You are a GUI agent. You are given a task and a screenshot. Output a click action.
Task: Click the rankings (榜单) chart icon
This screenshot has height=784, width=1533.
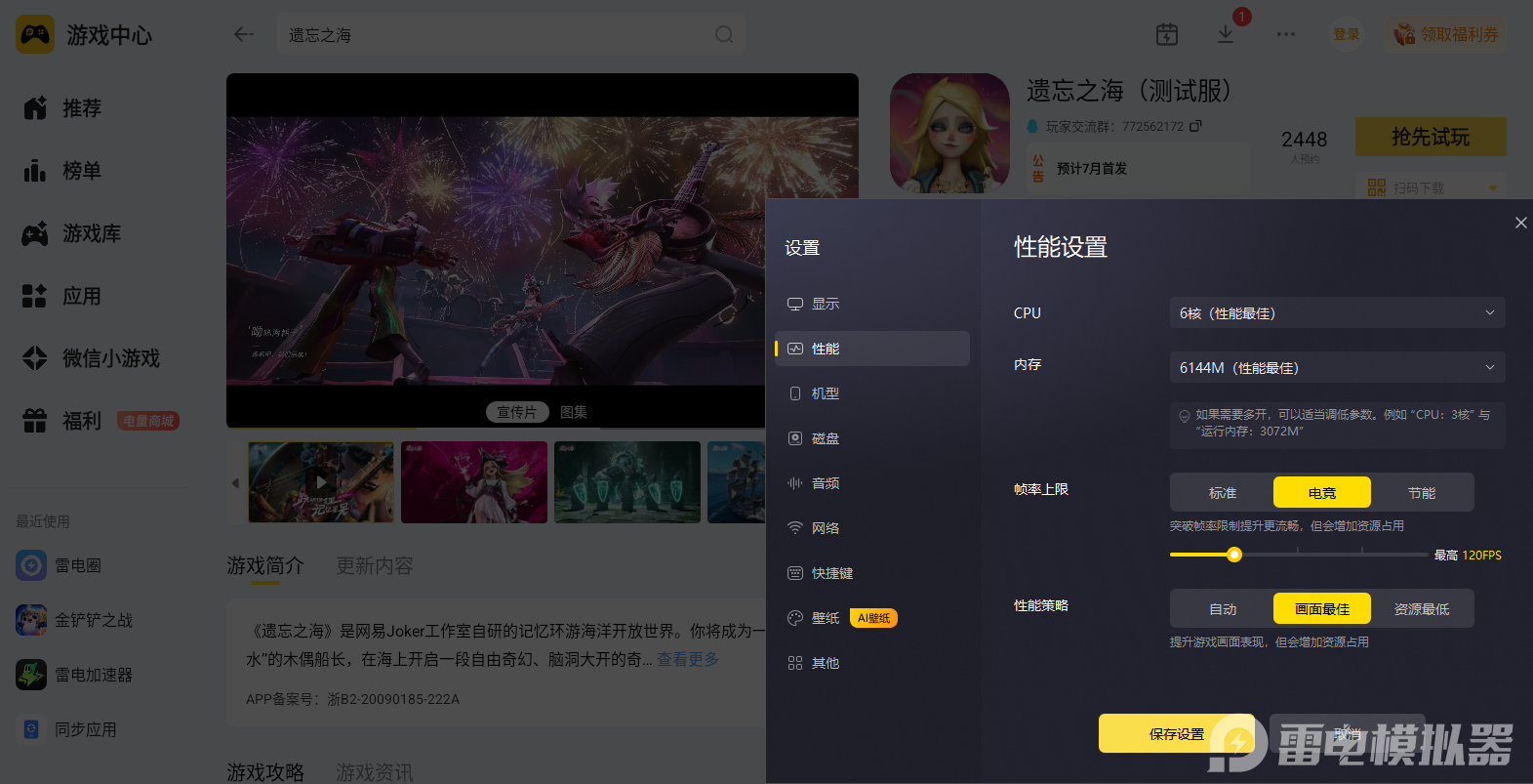35,171
